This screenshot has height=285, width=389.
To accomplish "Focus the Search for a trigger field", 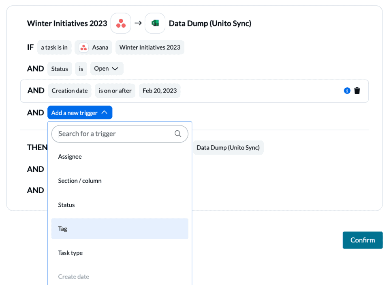I will coord(115,134).
